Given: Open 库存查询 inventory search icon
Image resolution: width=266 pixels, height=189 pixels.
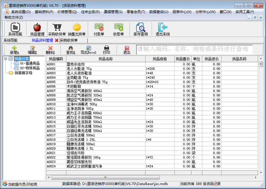Looking at the screenshot, I should pos(140,29).
